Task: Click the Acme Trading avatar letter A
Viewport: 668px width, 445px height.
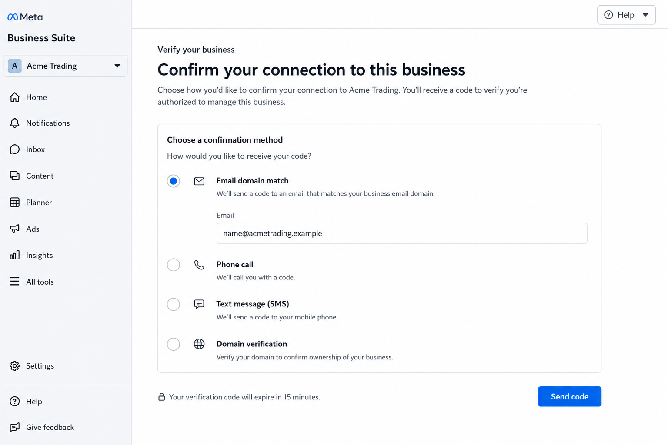Action: pyautogui.click(x=15, y=66)
